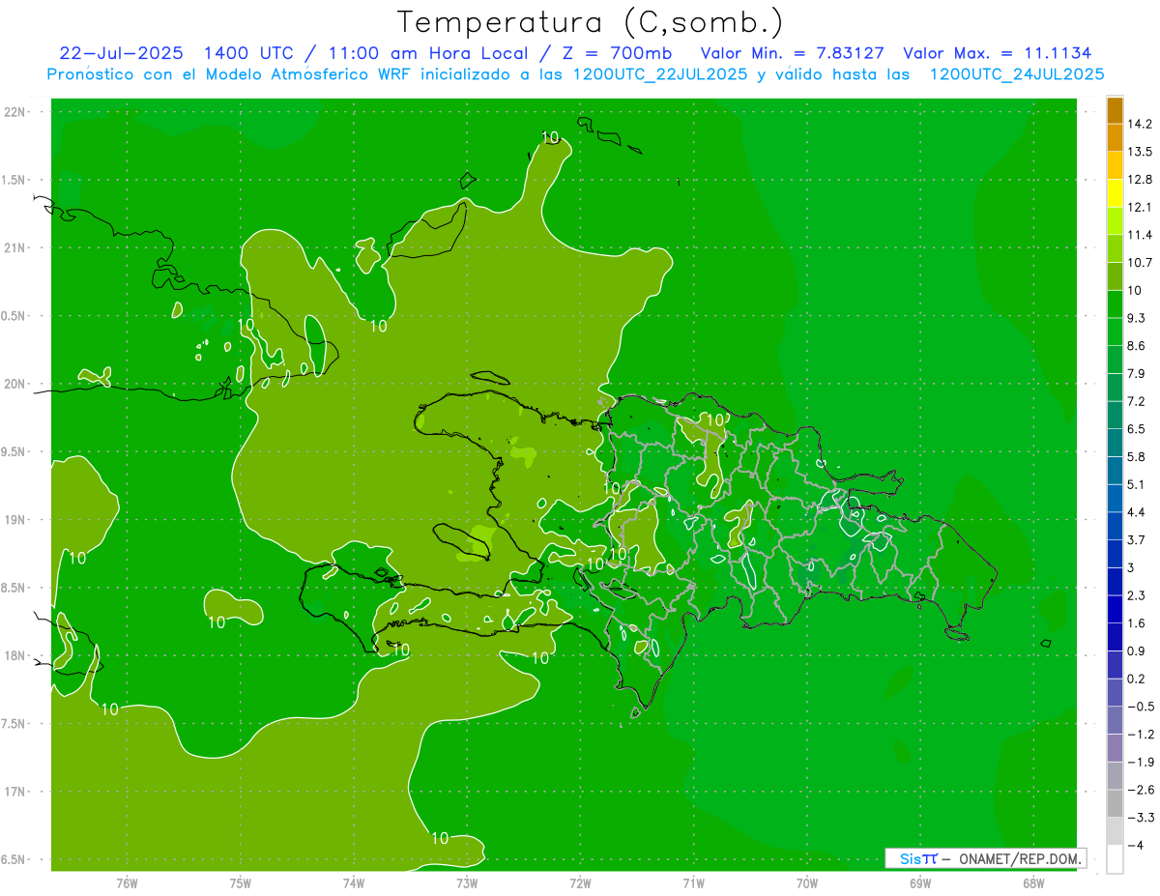This screenshot has height=896, width=1160.
Task: Click the '19N' latitude axis label
Action: (15, 520)
